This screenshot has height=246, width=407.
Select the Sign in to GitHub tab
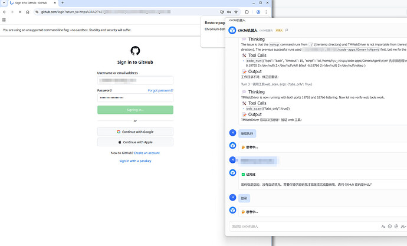32,3
